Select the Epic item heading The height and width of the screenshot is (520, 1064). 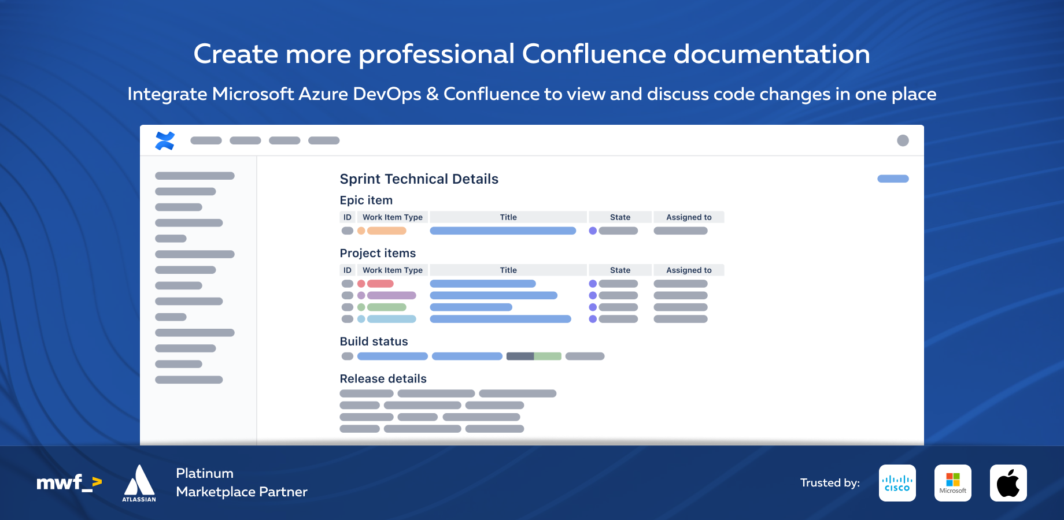(366, 200)
